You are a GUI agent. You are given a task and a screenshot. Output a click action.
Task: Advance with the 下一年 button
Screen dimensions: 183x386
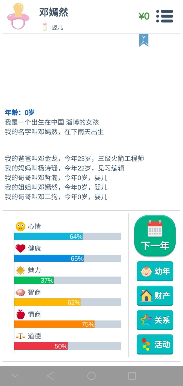[x=155, y=236]
